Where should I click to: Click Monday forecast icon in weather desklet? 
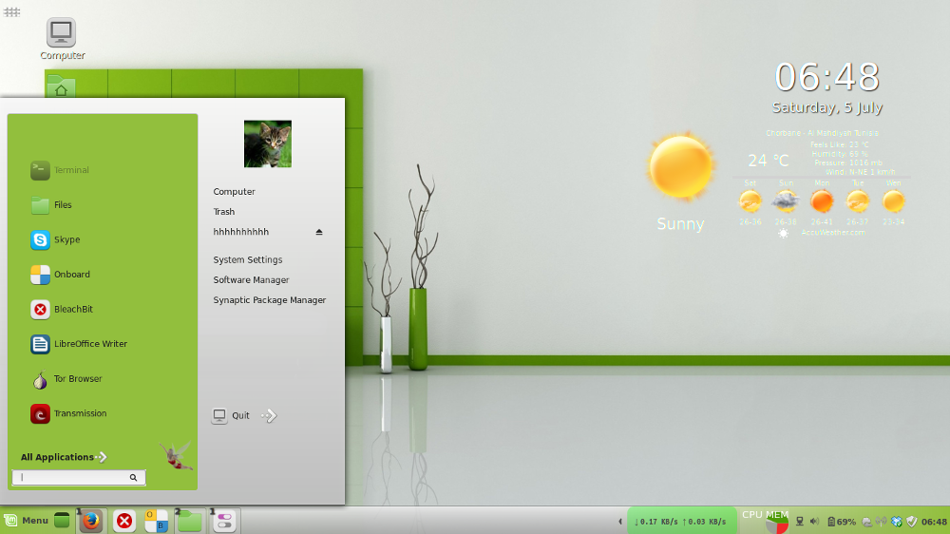pos(822,201)
